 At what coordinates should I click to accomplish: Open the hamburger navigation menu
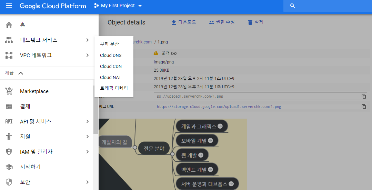click(x=9, y=6)
